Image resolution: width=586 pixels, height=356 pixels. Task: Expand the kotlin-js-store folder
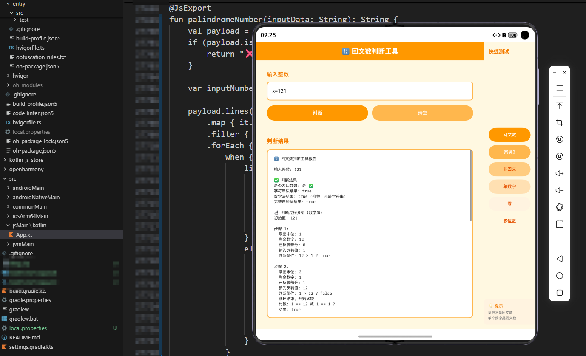tap(5, 160)
